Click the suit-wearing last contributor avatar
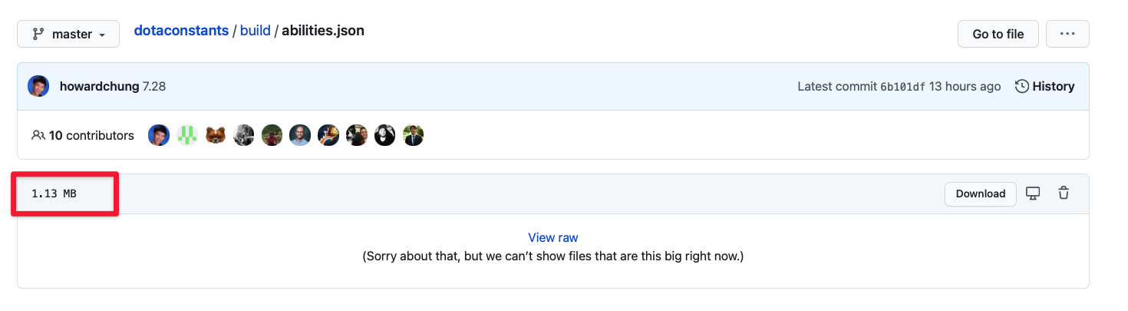The image size is (1128, 311). coord(414,135)
